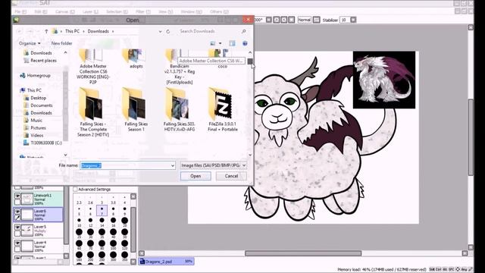Open the Organize dropdown
The width and height of the screenshot is (485, 273).
coord(30,43)
